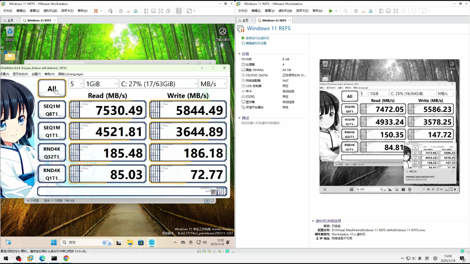Open snapshot manager in REFS VMware toolbar
The height and width of the screenshot is (264, 470).
point(370,11)
